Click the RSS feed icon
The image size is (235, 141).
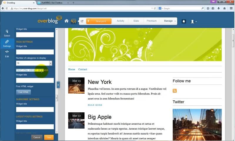174,91
